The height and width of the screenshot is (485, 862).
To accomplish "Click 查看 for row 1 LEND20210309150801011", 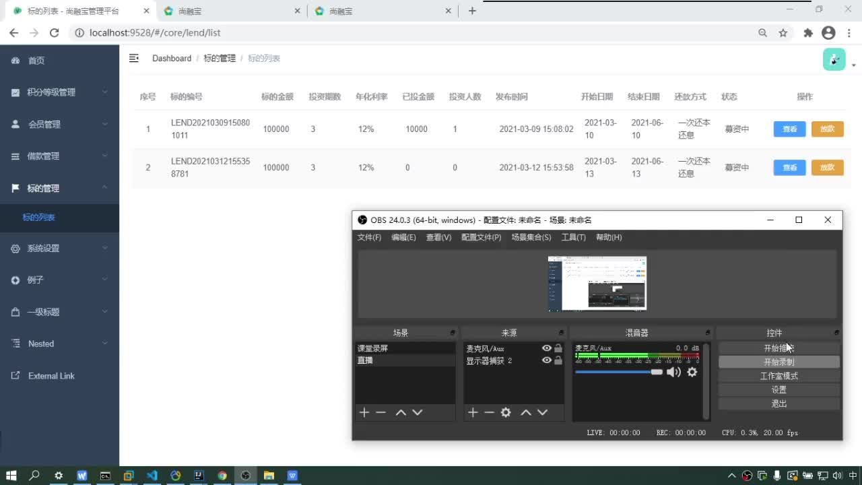I will 789,129.
